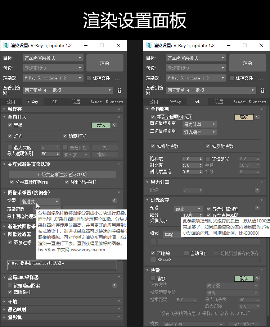Toggle the 置换 checkbox
270x327 pixels.
click(x=10, y=125)
